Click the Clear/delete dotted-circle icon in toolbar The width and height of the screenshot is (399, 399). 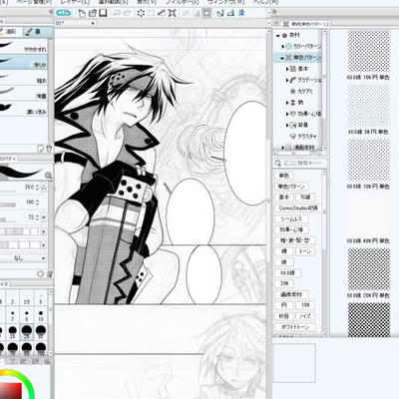[x=141, y=13]
